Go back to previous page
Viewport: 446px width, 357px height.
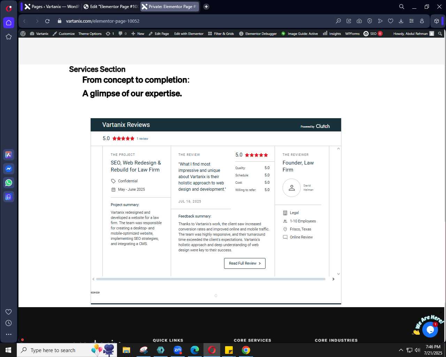tap(24, 21)
